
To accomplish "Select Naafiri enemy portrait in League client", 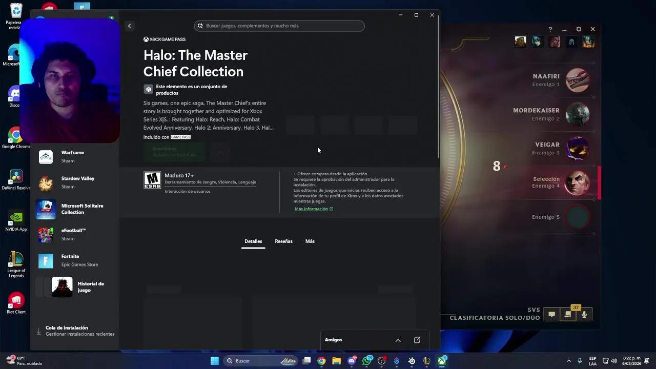I will (x=578, y=80).
